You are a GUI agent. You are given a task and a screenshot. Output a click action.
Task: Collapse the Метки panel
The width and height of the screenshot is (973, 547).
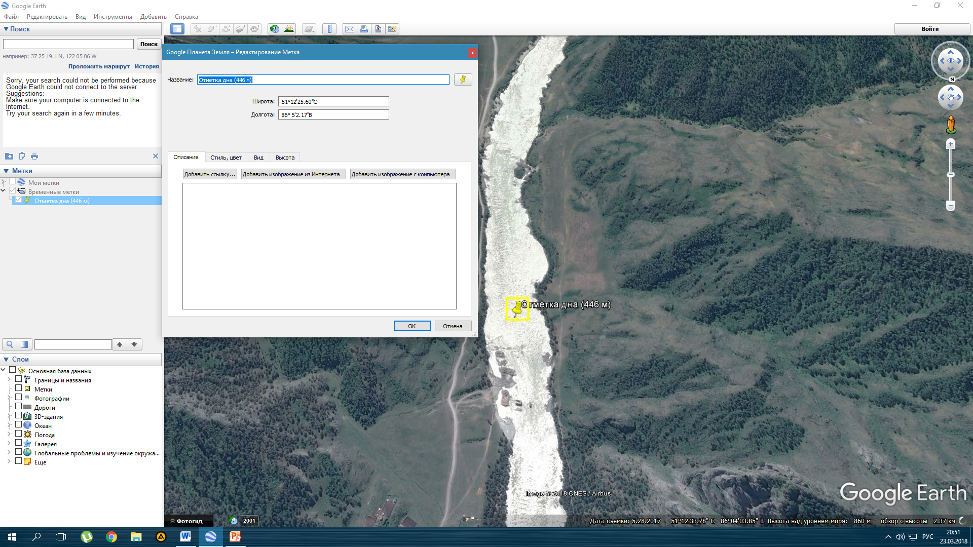point(6,171)
